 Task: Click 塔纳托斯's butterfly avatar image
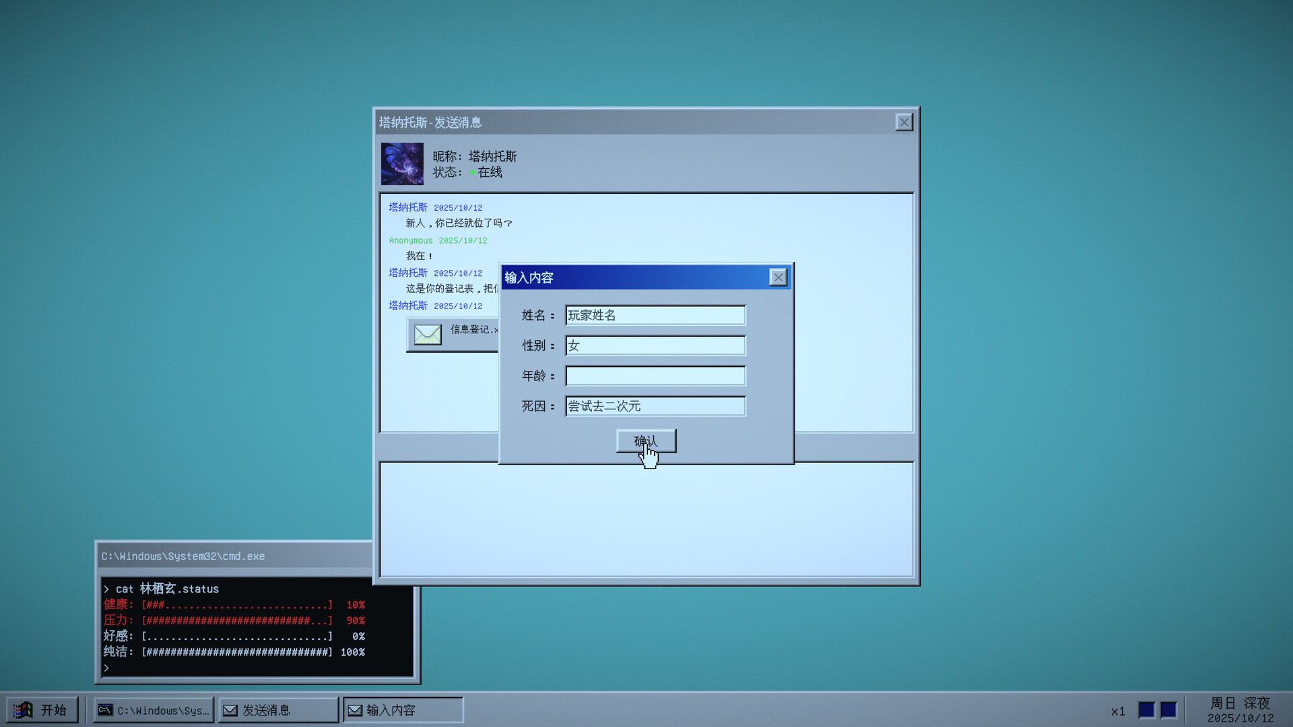click(401, 164)
